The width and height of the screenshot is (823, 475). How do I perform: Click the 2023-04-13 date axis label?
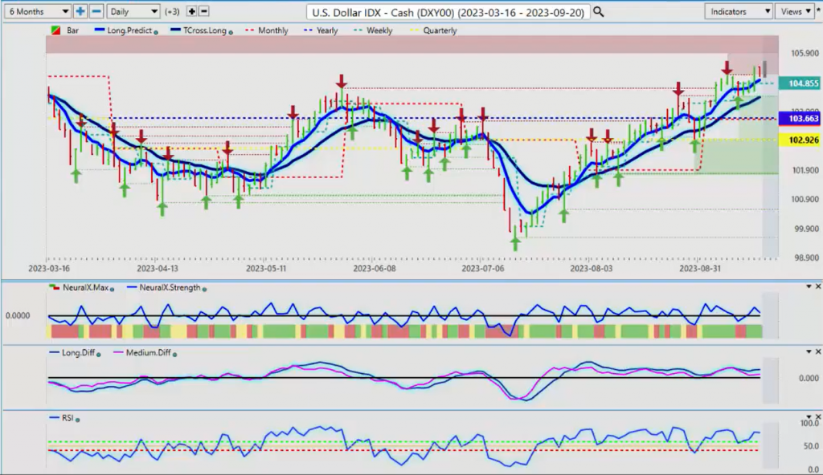tap(158, 269)
